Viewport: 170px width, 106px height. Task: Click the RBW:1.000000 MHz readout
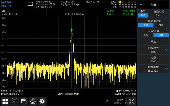click(12, 94)
